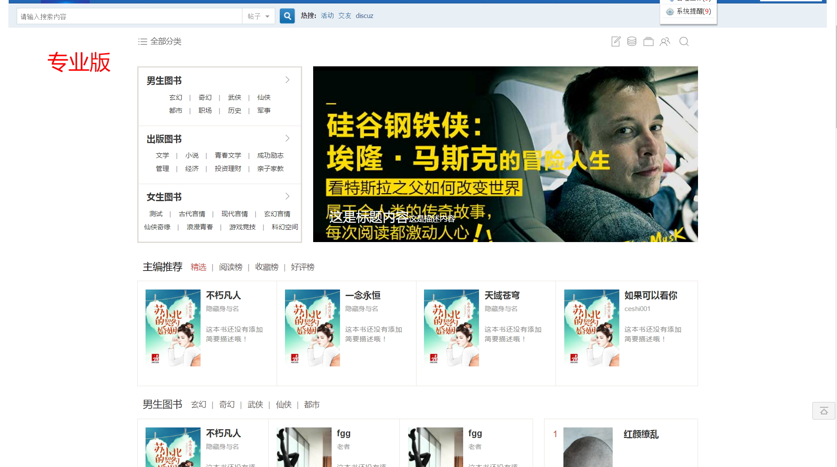The image size is (837, 467).
Task: Click hot search link discuz
Action: (x=364, y=16)
